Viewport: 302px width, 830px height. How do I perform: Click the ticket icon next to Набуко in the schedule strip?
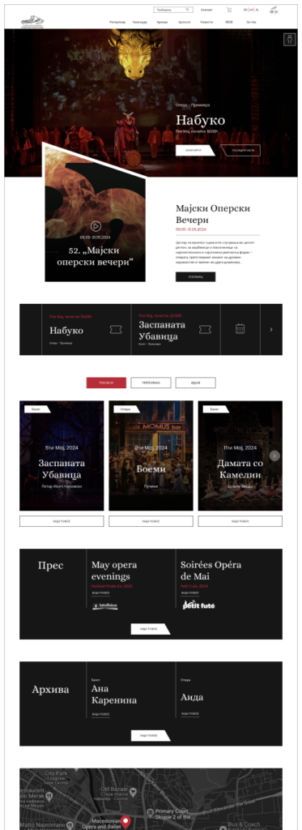(116, 330)
